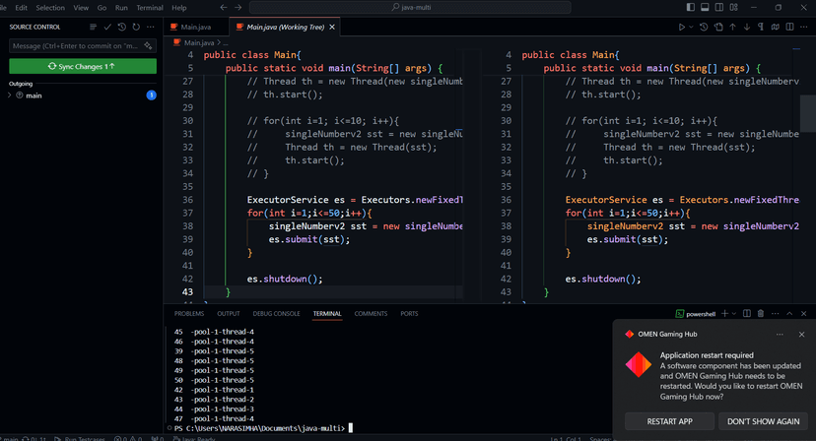The image size is (816, 441).
Task: Click the commit checkmark in Source Control
Action: pyautogui.click(x=107, y=27)
